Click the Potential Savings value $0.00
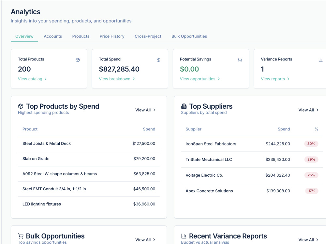Image resolution: width=326 pixels, height=244 pixels. point(189,69)
